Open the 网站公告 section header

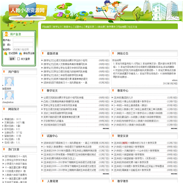click(123, 53)
